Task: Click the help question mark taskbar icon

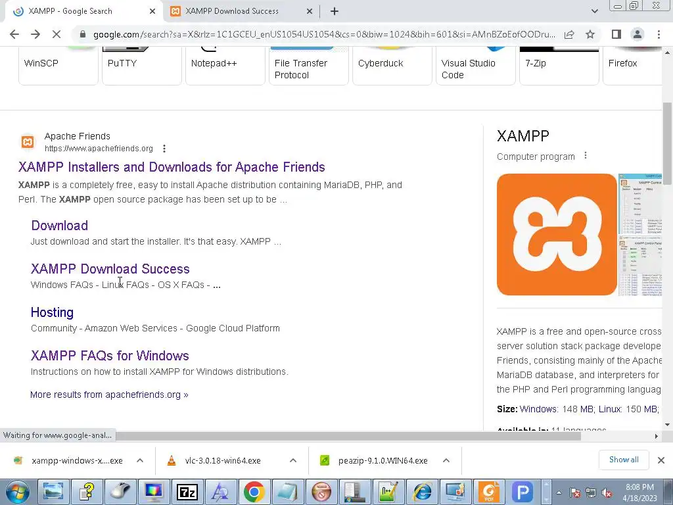Action: 87,492
